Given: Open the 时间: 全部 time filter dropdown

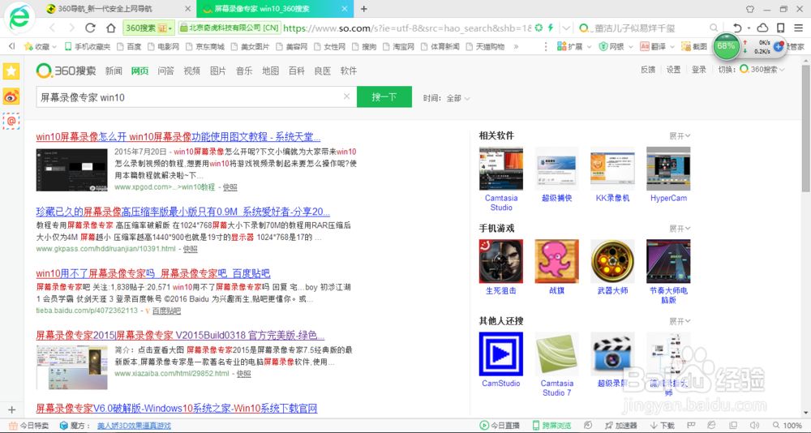Looking at the screenshot, I should point(447,98).
